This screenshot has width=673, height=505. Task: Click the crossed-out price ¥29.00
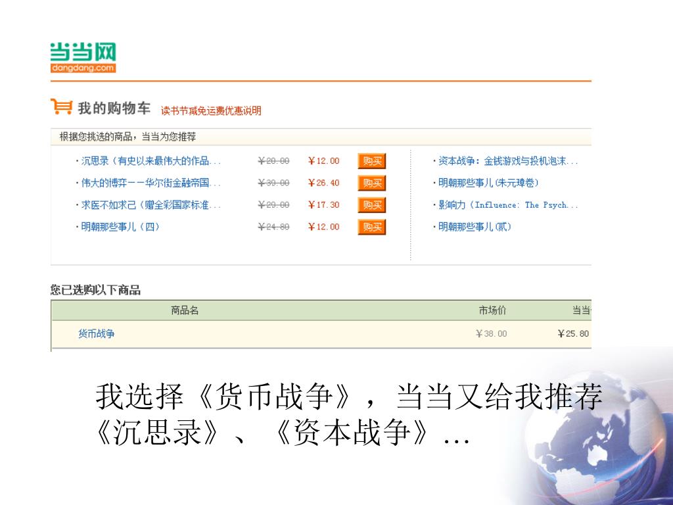click(x=273, y=205)
